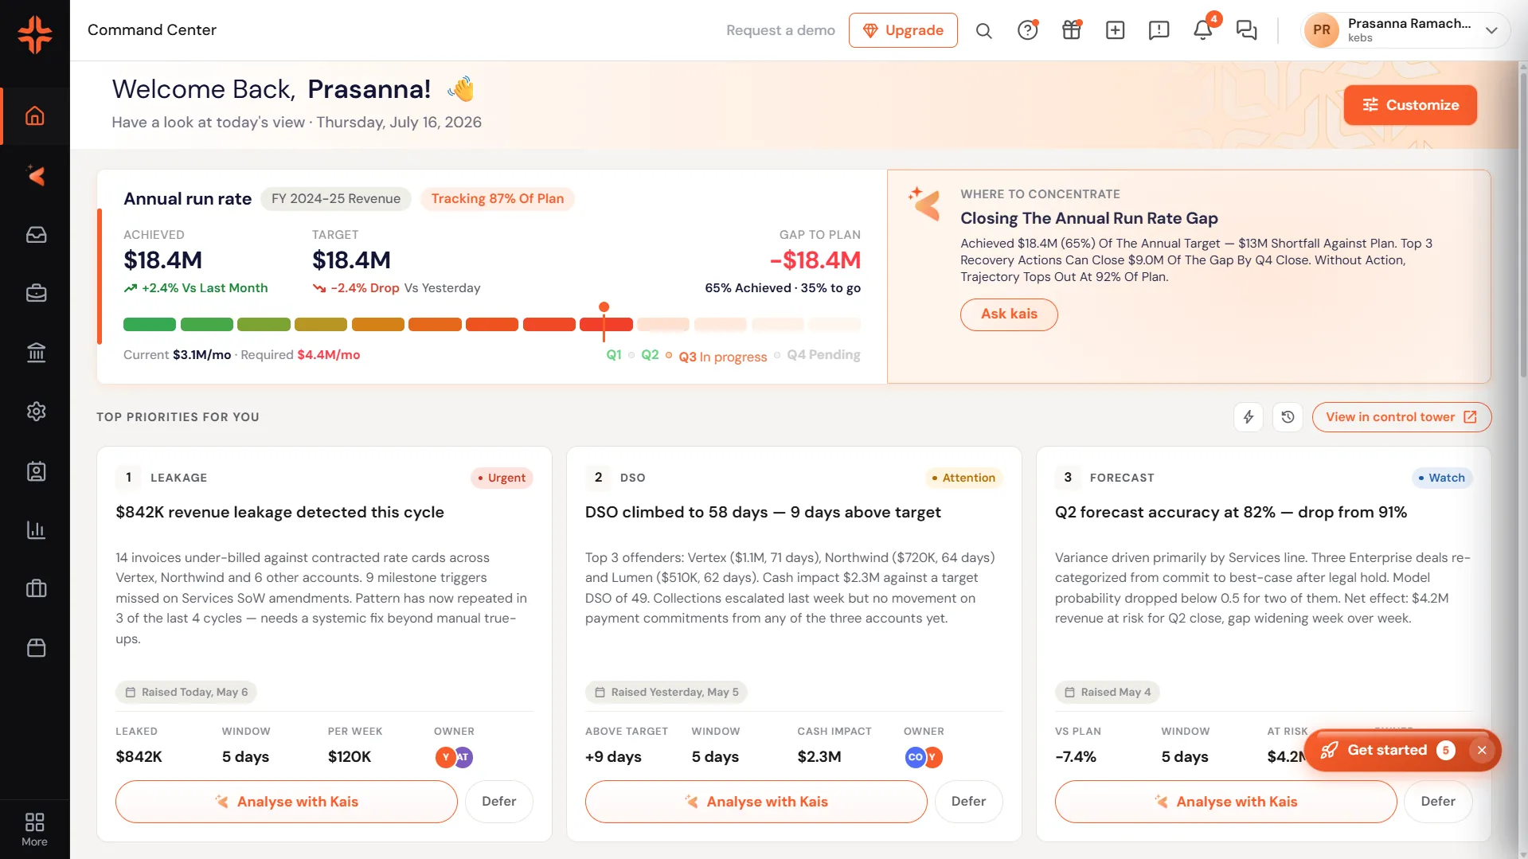Image resolution: width=1528 pixels, height=859 pixels.
Task: Close the Get started widget
Action: click(1482, 750)
